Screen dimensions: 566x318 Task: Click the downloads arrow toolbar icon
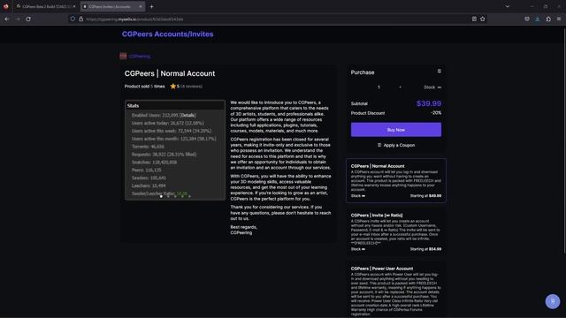538,19
